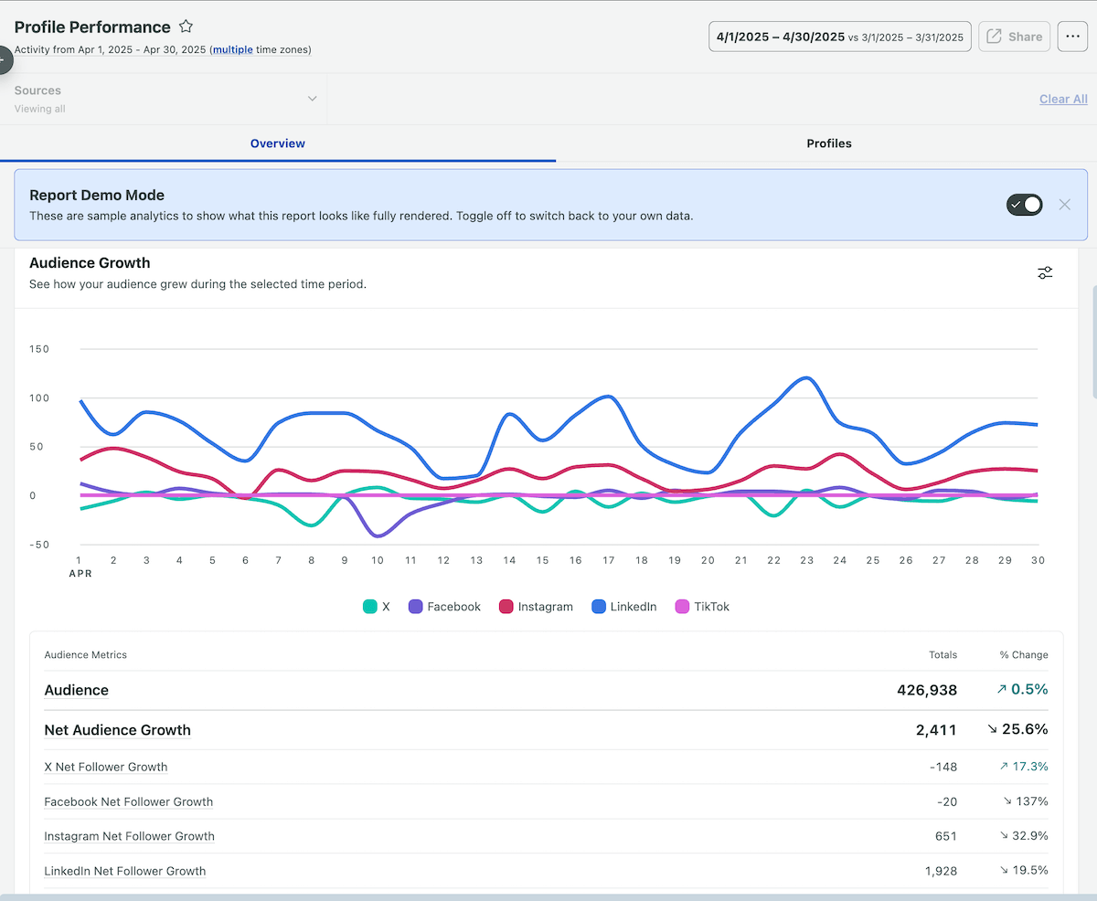Image resolution: width=1097 pixels, height=901 pixels.
Task: Click the Clear All link
Action: pos(1063,99)
